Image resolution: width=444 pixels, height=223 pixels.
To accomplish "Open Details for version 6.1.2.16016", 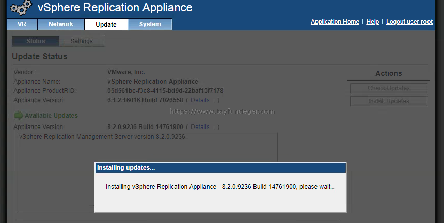I will click(202, 100).
